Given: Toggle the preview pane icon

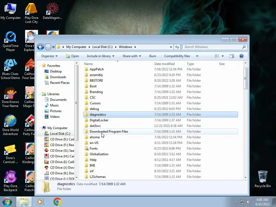Looking at the screenshot, I should pyautogui.click(x=232, y=56).
